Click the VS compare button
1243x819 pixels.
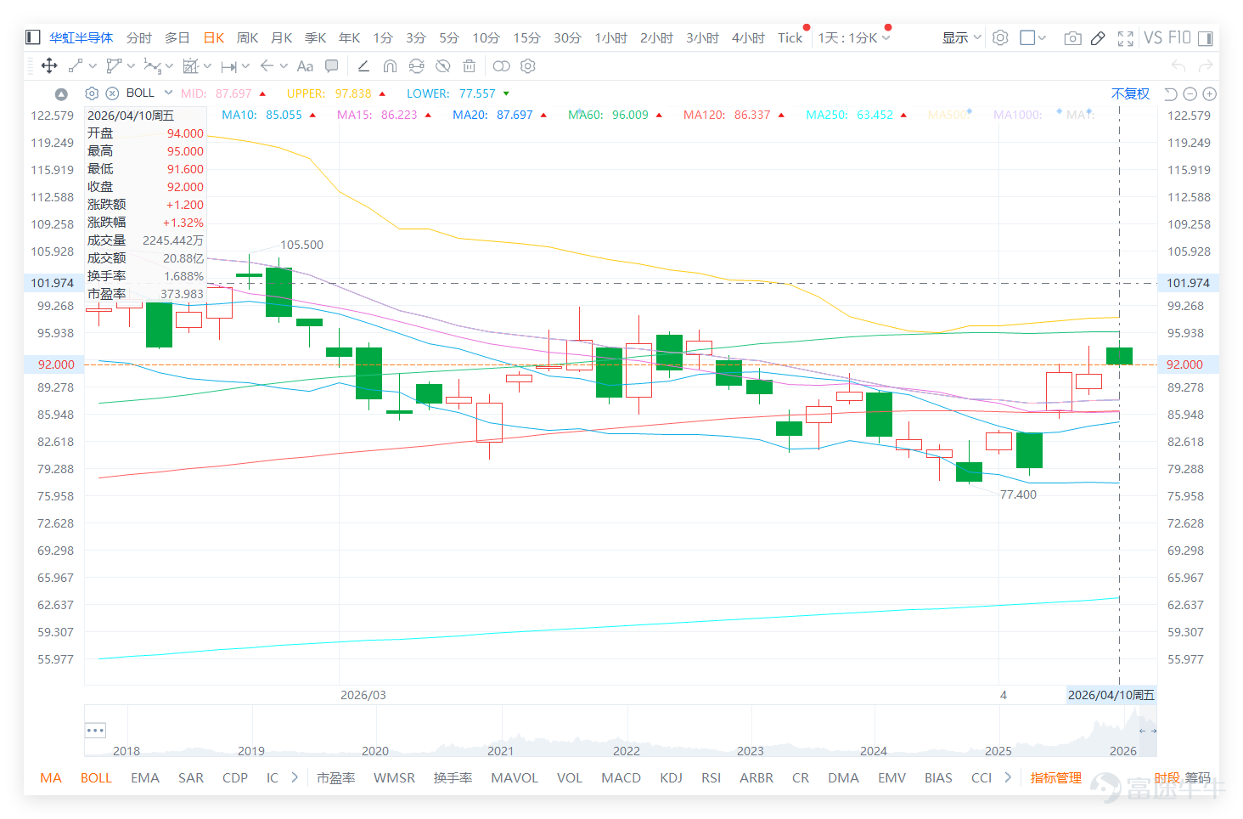pyautogui.click(x=1153, y=37)
